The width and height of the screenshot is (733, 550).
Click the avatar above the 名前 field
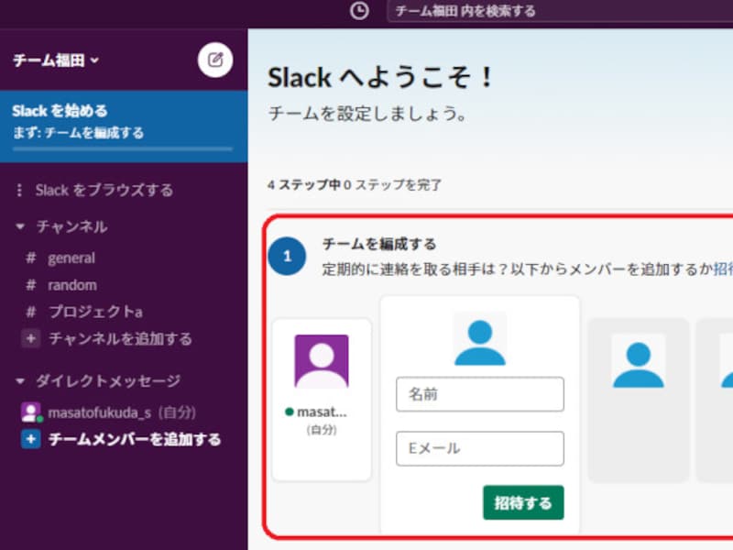coord(480,339)
